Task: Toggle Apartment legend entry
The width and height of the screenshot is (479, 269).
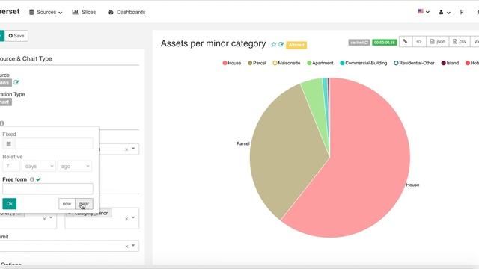Action: pos(320,63)
